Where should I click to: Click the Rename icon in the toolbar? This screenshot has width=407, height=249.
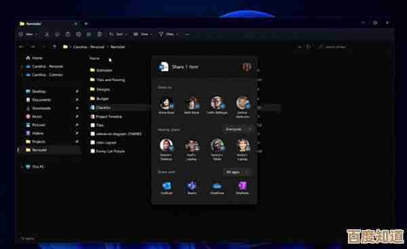tap(79, 35)
